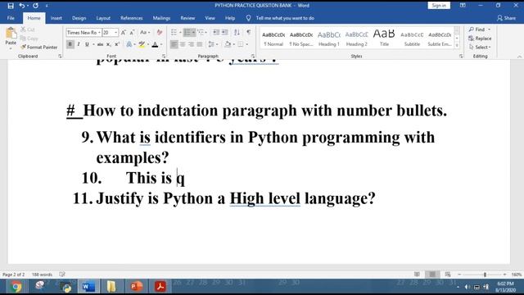The image size is (524, 295).
Task: Switch to the Web Layout view icon
Action: point(448,275)
